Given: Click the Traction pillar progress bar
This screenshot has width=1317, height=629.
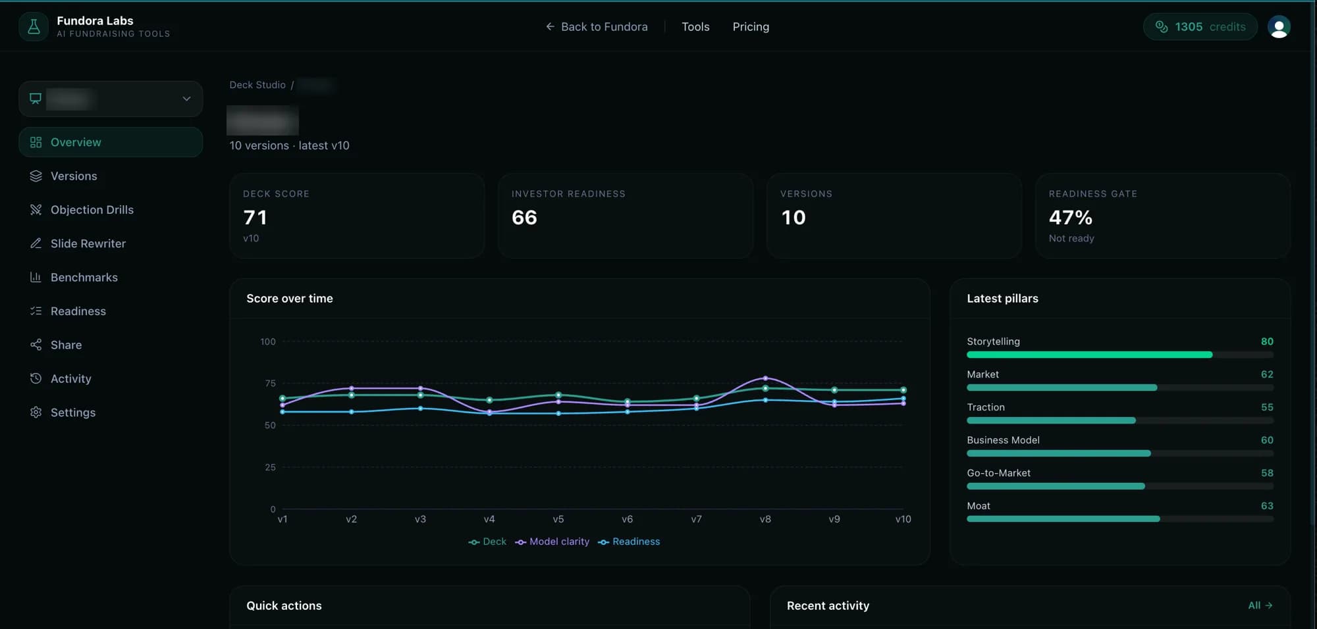Looking at the screenshot, I should [1119, 420].
